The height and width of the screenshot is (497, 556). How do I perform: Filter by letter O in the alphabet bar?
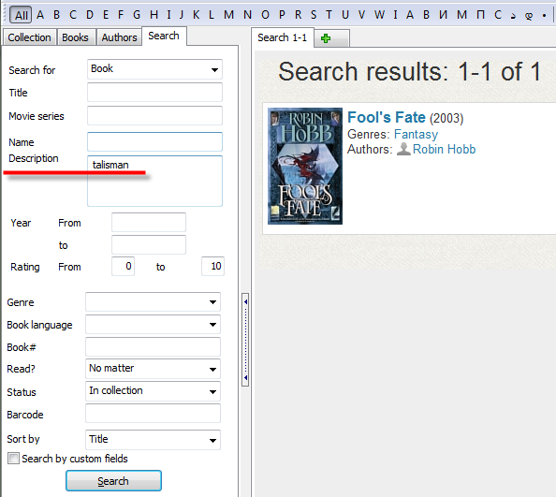(265, 15)
